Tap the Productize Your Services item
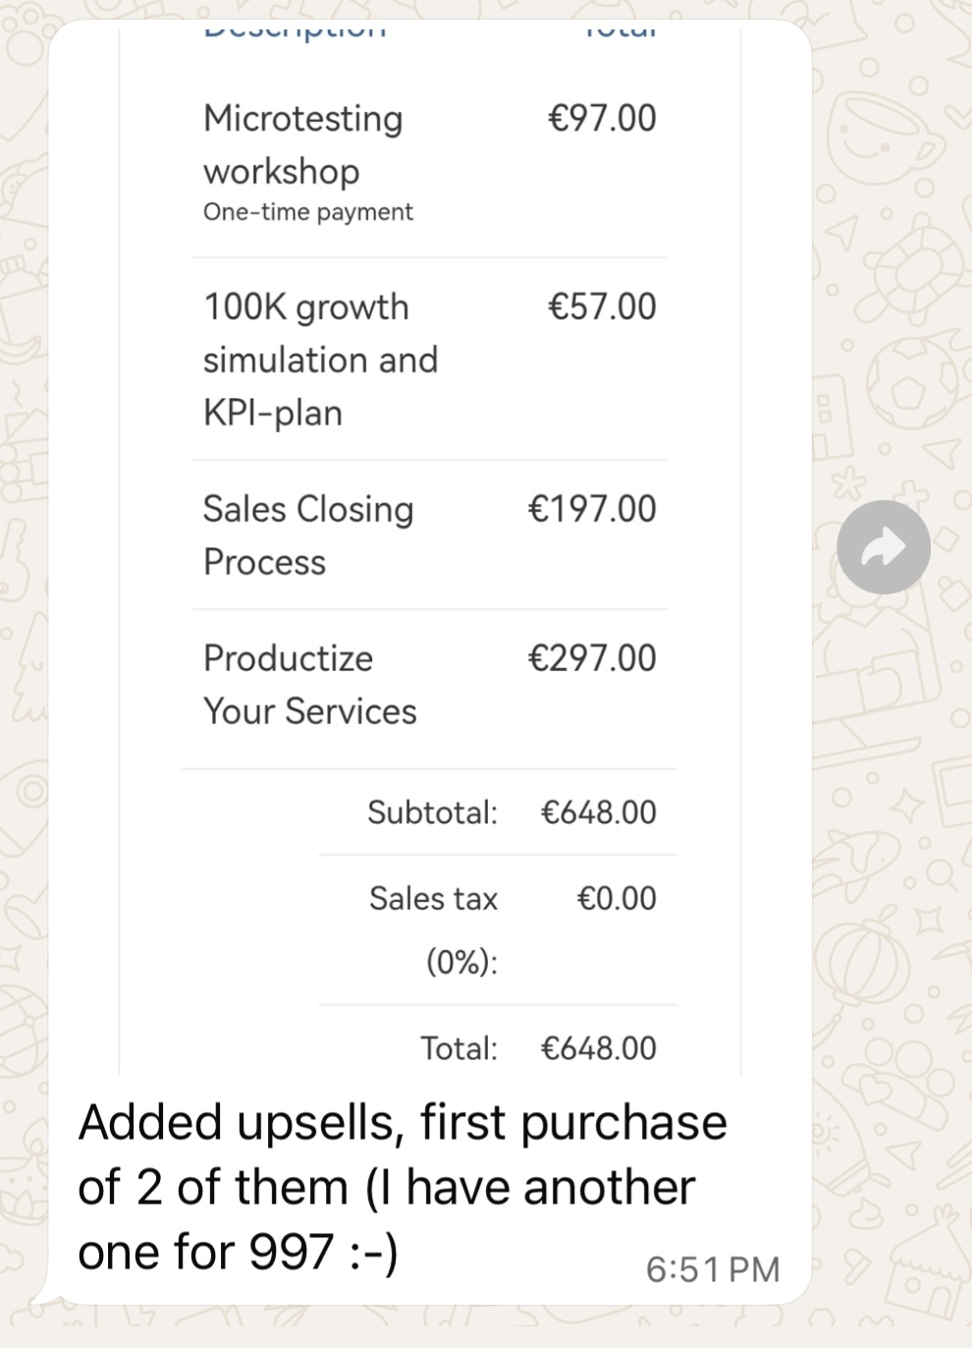This screenshot has height=1348, width=972. click(x=309, y=685)
